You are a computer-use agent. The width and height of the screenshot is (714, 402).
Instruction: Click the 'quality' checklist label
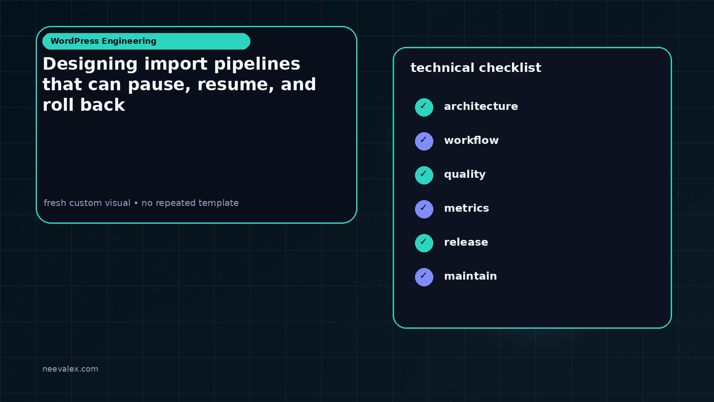(465, 175)
